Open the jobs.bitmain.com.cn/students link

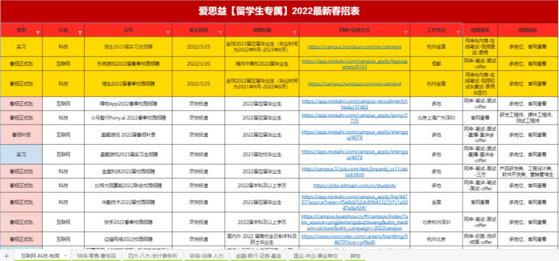(x=354, y=186)
